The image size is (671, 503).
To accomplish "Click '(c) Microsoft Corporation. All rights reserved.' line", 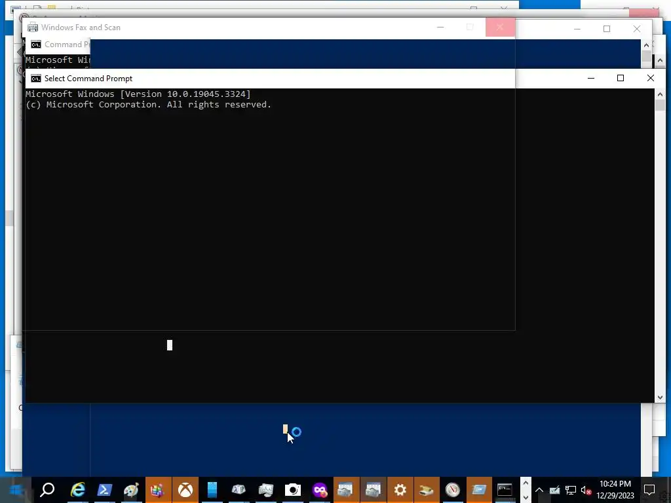I will click(x=149, y=105).
